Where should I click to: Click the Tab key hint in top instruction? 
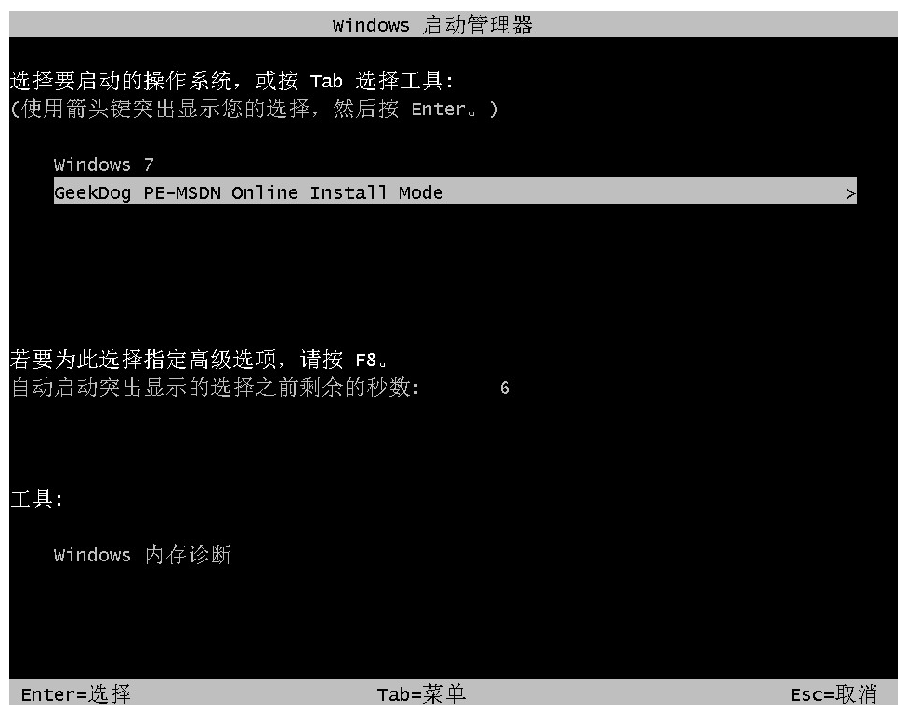pos(326,82)
